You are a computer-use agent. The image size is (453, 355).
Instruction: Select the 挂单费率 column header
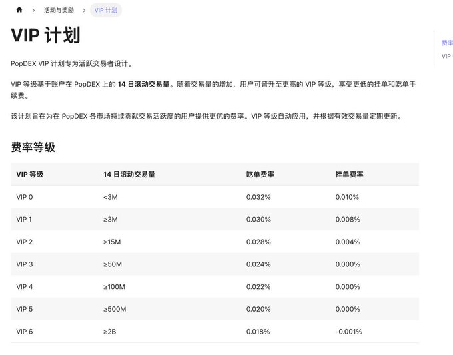click(349, 175)
